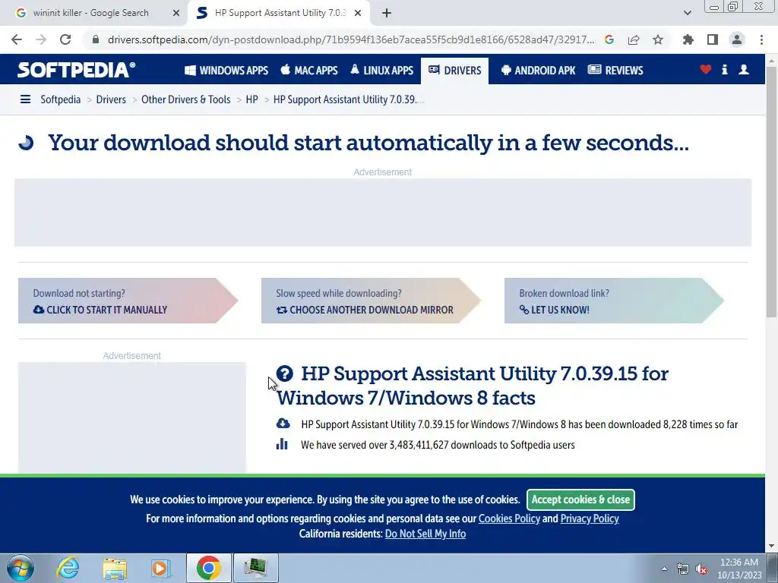778x583 pixels.
Task: Close the wininit killer tab
Action: tap(176, 13)
